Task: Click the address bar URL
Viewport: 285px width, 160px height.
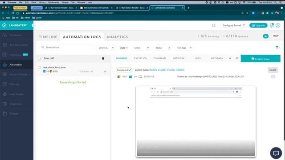Action: (x=69, y=13)
